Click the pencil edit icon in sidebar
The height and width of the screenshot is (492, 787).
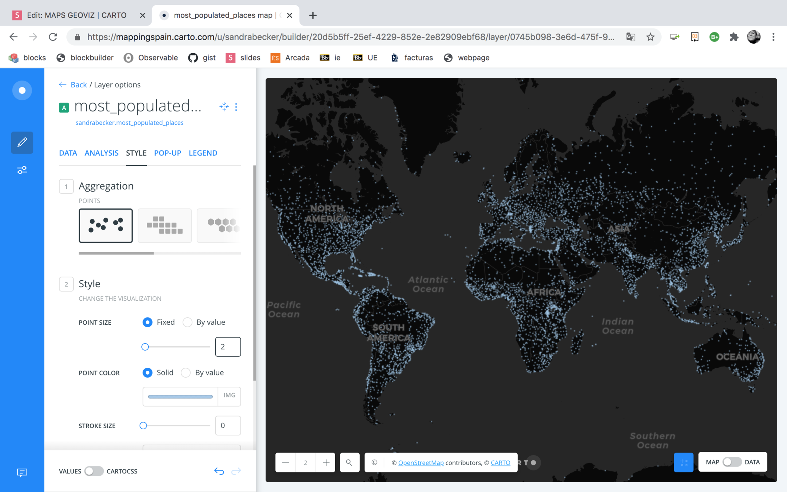pos(22,142)
